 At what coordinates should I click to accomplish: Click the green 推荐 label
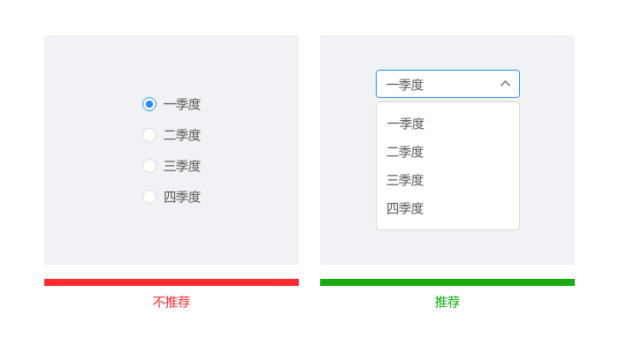click(x=447, y=302)
